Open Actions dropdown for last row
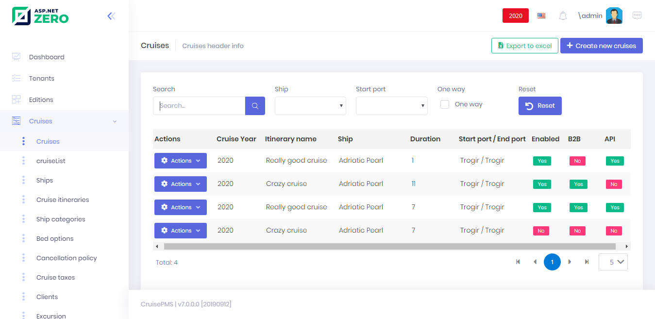This screenshot has height=319, width=655. [x=181, y=231]
